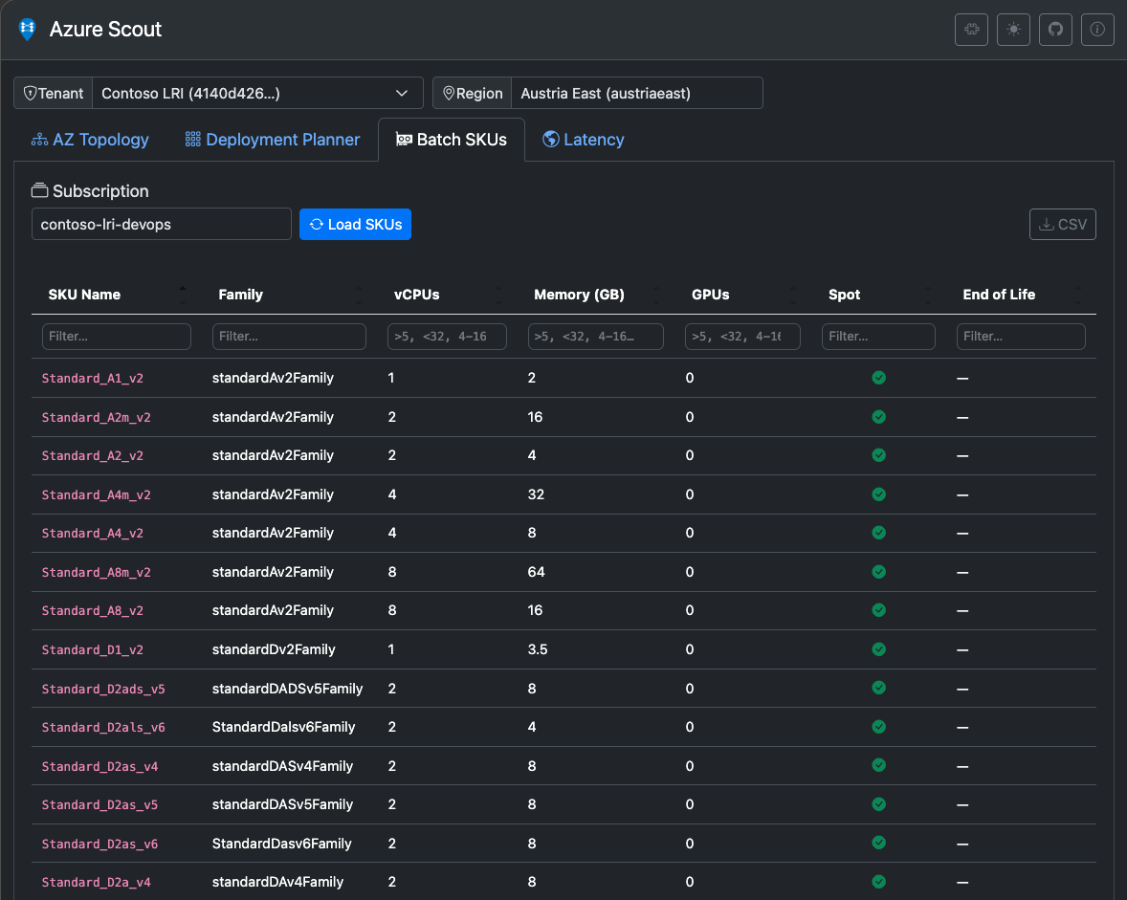
Task: Click Spot checkmark icon for Standard_A4_v2
Action: [x=878, y=532]
